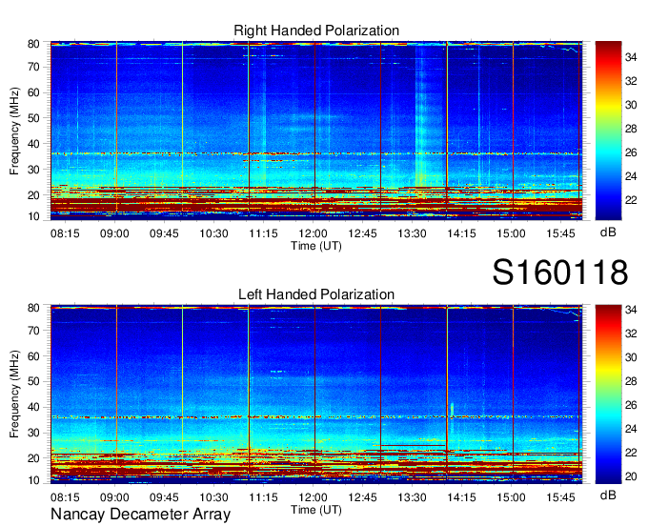The height and width of the screenshot is (526, 648).
Task: Click the 15:45 time tick under right-handed plot
Action: pos(560,233)
